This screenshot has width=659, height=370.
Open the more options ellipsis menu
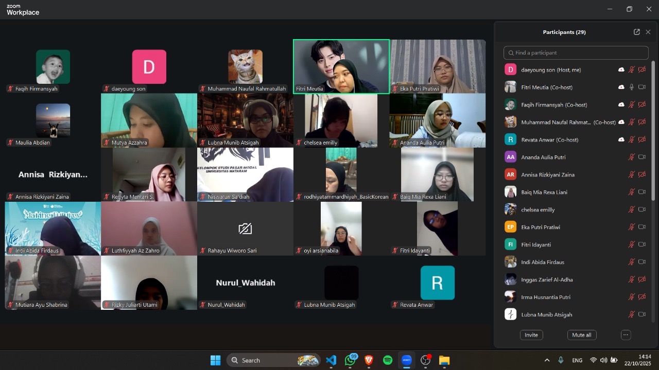(626, 335)
